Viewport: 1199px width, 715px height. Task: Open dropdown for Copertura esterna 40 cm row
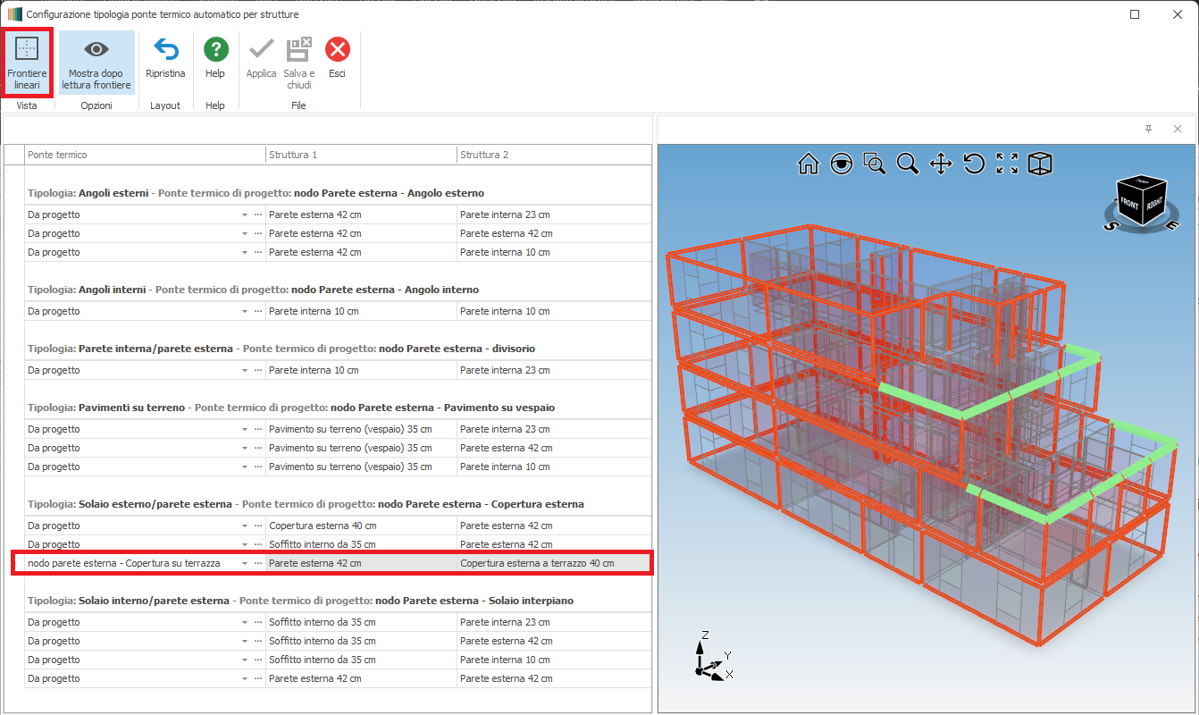click(245, 526)
